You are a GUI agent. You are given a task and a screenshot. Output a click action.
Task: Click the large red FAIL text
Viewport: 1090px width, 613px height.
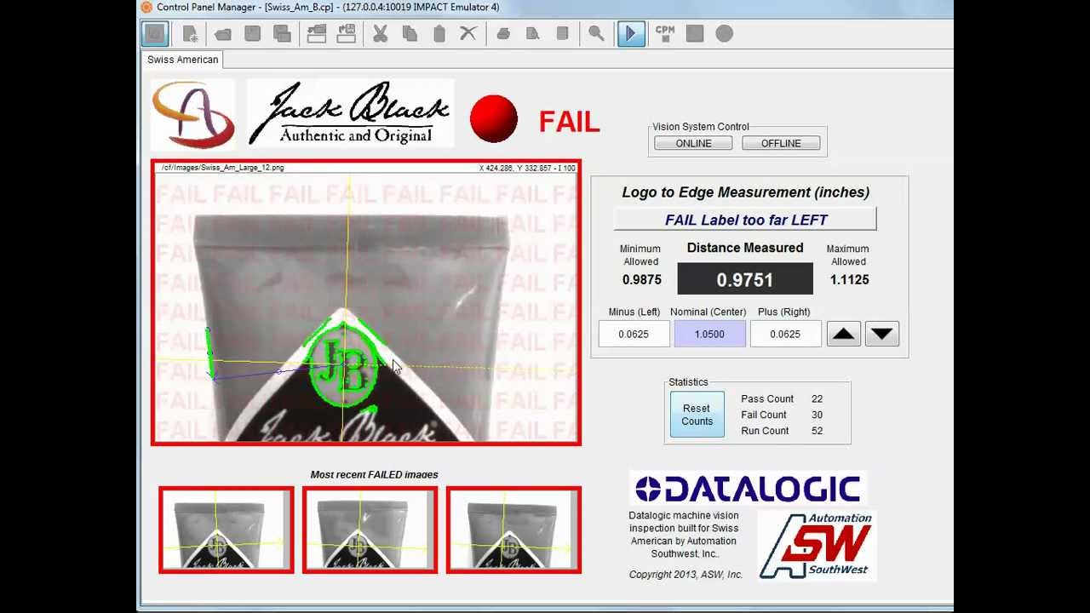(x=569, y=122)
